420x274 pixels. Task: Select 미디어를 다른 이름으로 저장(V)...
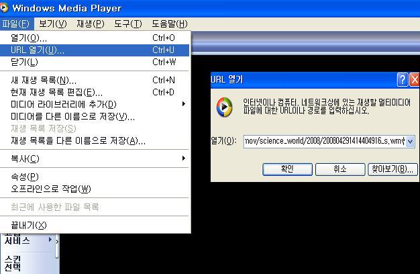click(x=95, y=116)
